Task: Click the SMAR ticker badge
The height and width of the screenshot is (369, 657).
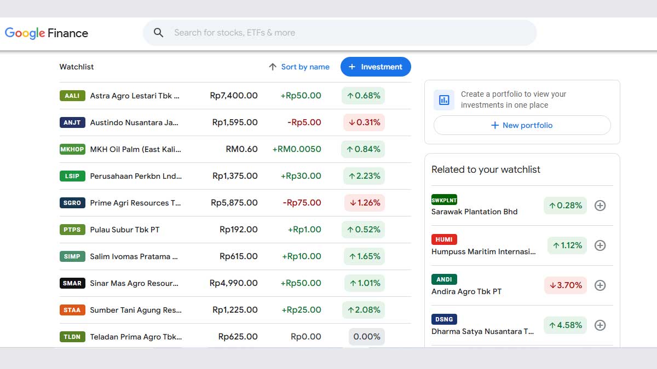Action: pos(72,283)
